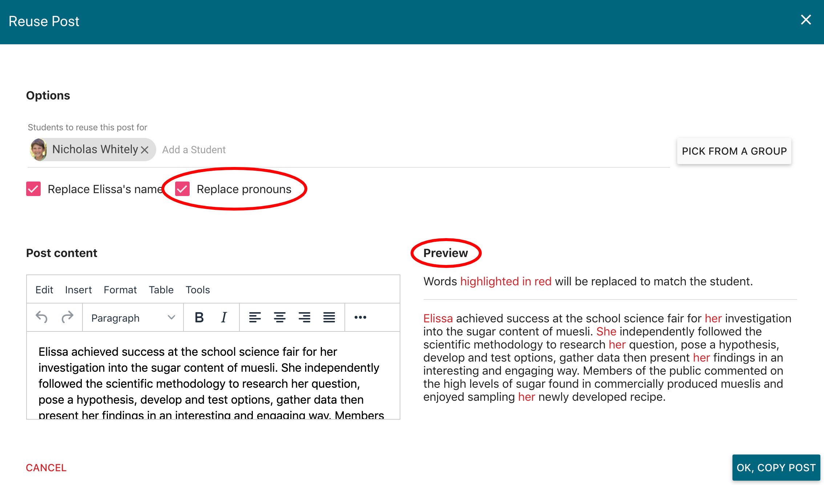Uncheck Replace Elissa's name checkbox

pos(33,189)
